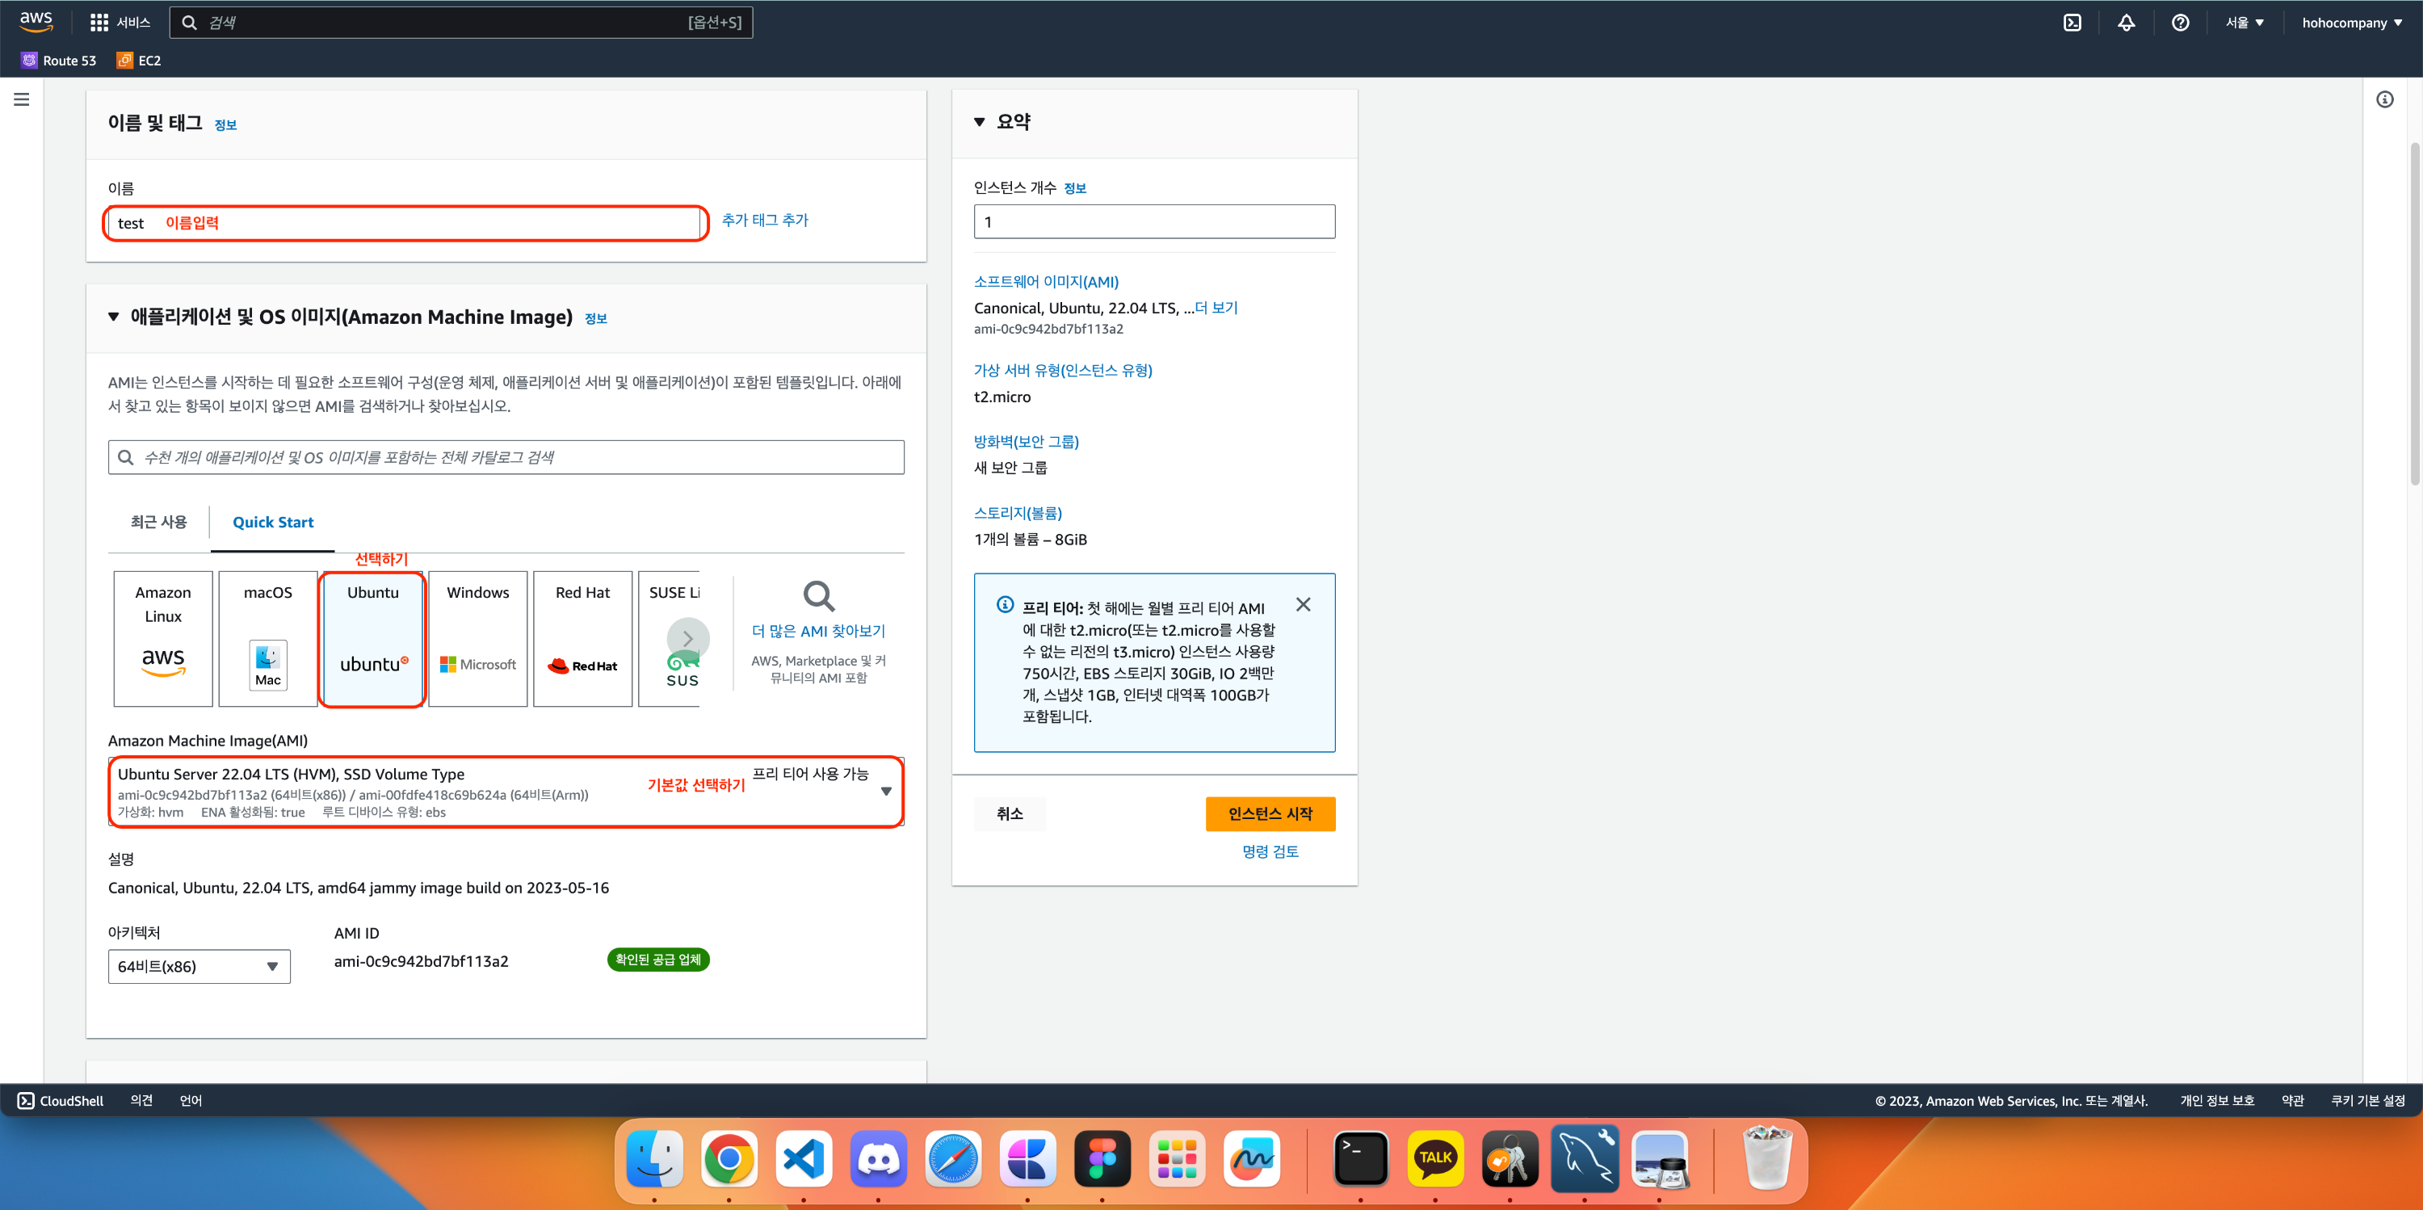2423x1210 pixels.
Task: Launch CloudShell from the top bar icon
Action: pyautogui.click(x=2072, y=23)
